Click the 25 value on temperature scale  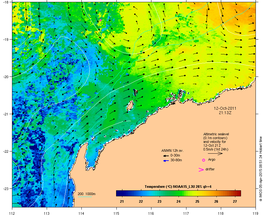[x=197, y=201]
